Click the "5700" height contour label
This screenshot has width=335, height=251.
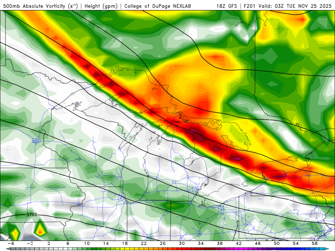pos(32,215)
